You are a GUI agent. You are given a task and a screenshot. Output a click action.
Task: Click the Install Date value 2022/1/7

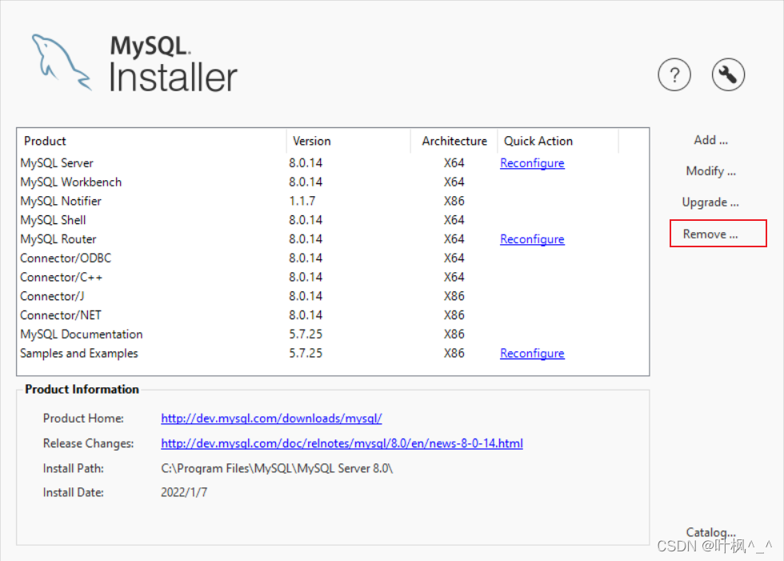184,492
